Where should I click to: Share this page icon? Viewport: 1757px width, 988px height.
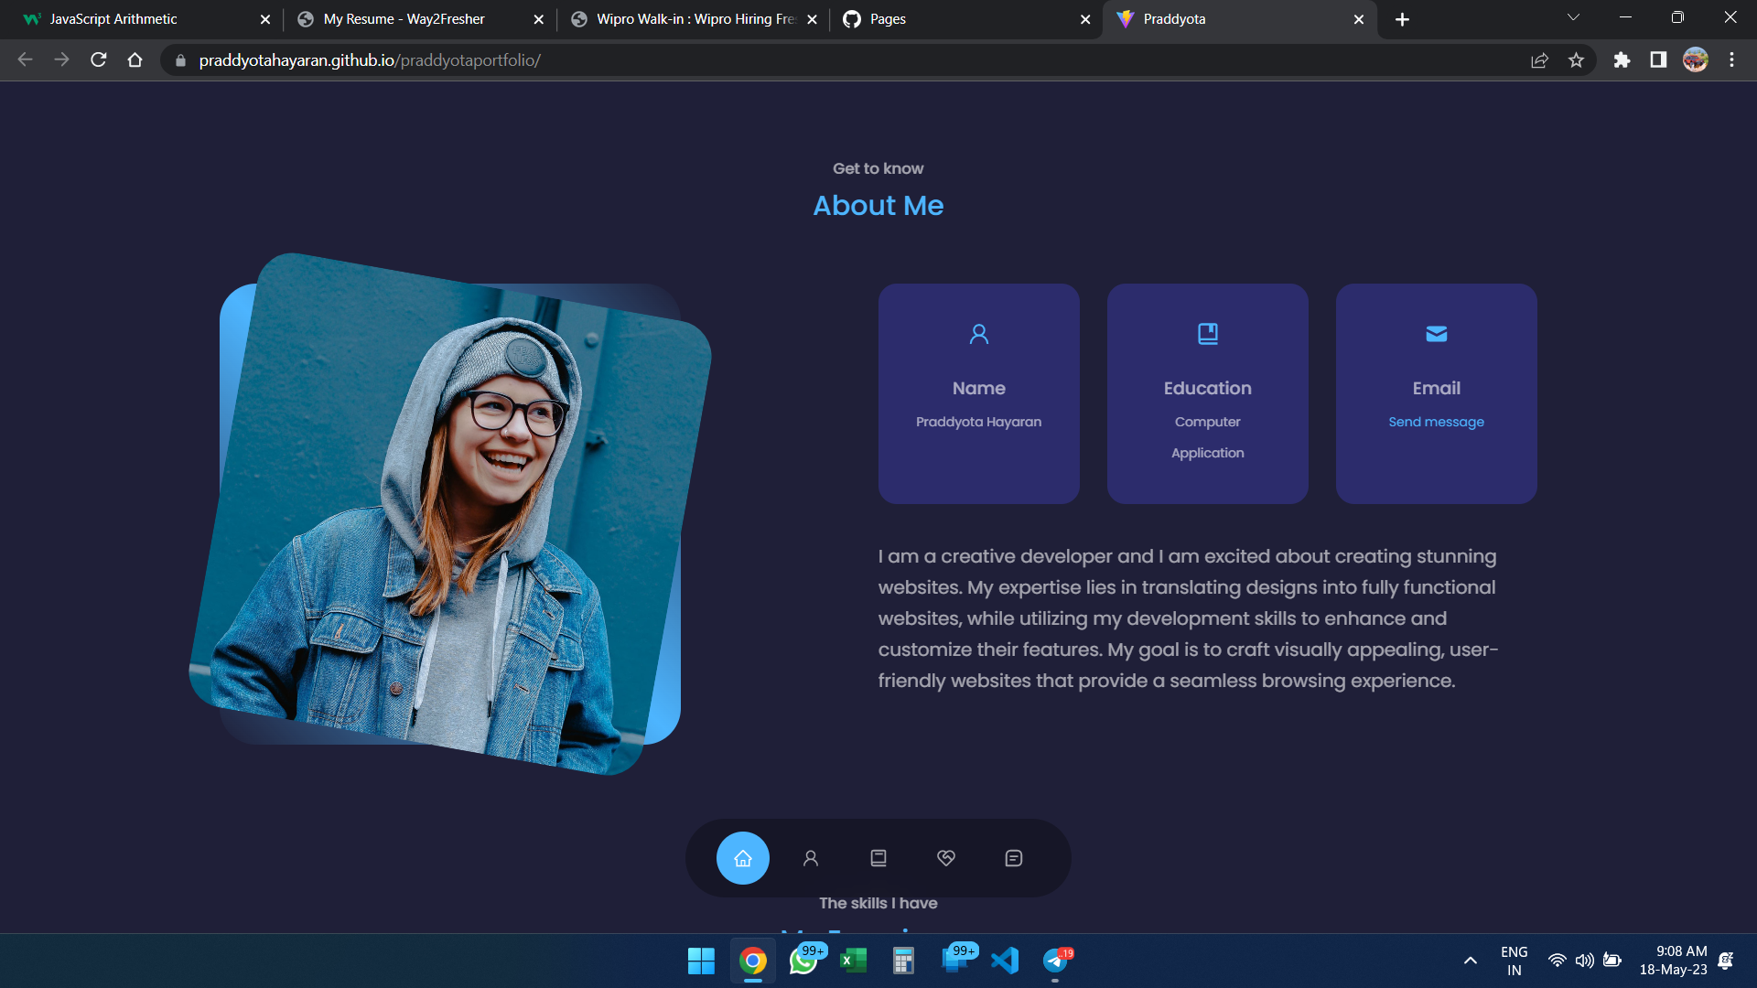tap(1539, 60)
